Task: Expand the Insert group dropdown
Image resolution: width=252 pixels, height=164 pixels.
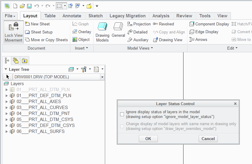Action: (x=82, y=48)
